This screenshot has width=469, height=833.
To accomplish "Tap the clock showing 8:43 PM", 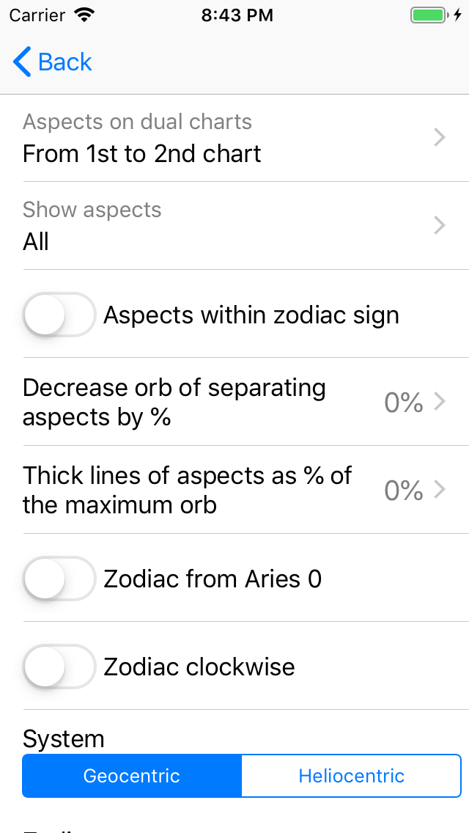I will coord(237,15).
